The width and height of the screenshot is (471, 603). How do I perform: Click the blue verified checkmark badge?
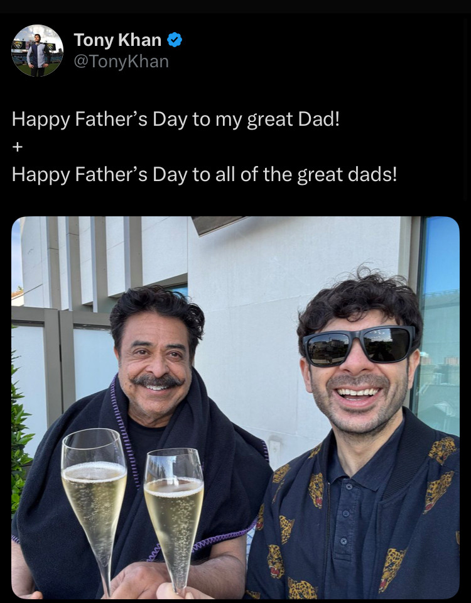(175, 40)
